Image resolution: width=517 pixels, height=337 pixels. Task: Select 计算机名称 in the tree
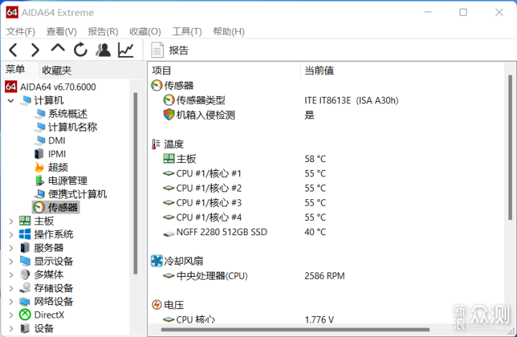73,127
